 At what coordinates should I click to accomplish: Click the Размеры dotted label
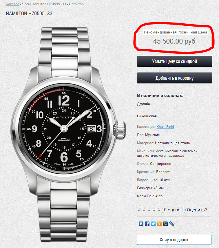[x=145, y=188]
